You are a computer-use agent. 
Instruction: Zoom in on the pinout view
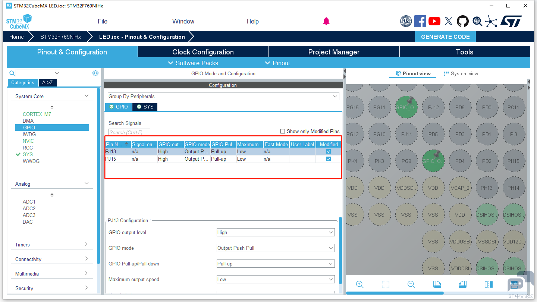pos(360,284)
